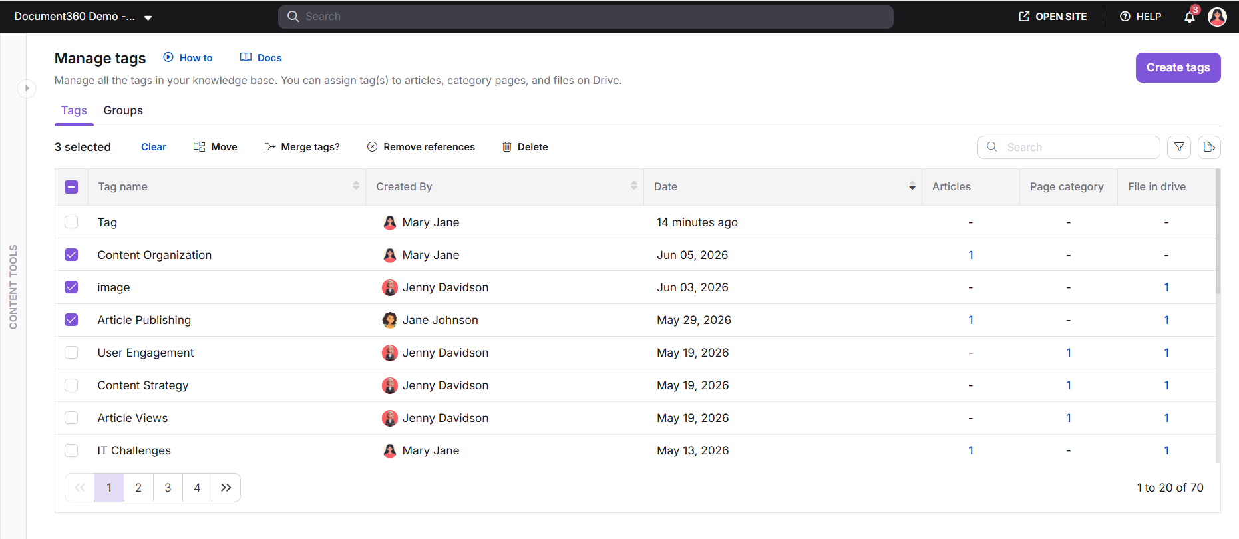Screen dimensions: 1239x539
Task: Click the Create tags button
Action: coord(1178,67)
